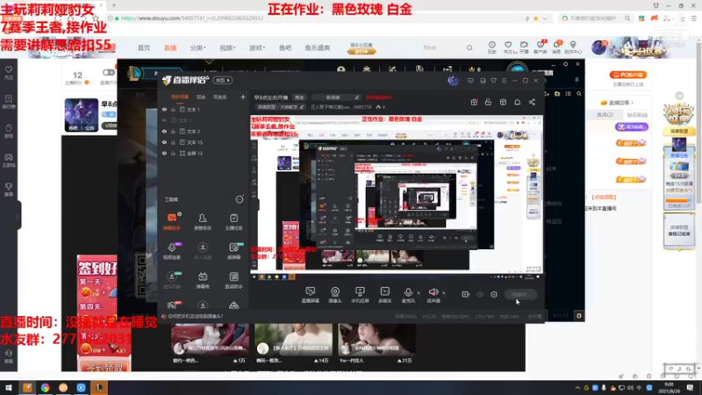
Task: Open 手机投屏 phone casting
Action: click(x=360, y=295)
